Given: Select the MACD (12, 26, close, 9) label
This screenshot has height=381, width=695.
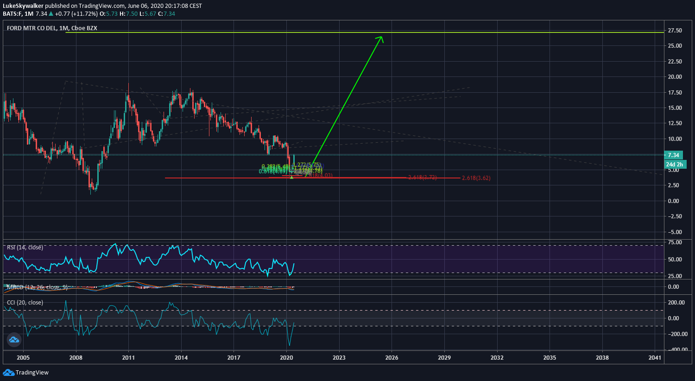Looking at the screenshot, I should pyautogui.click(x=37, y=287).
